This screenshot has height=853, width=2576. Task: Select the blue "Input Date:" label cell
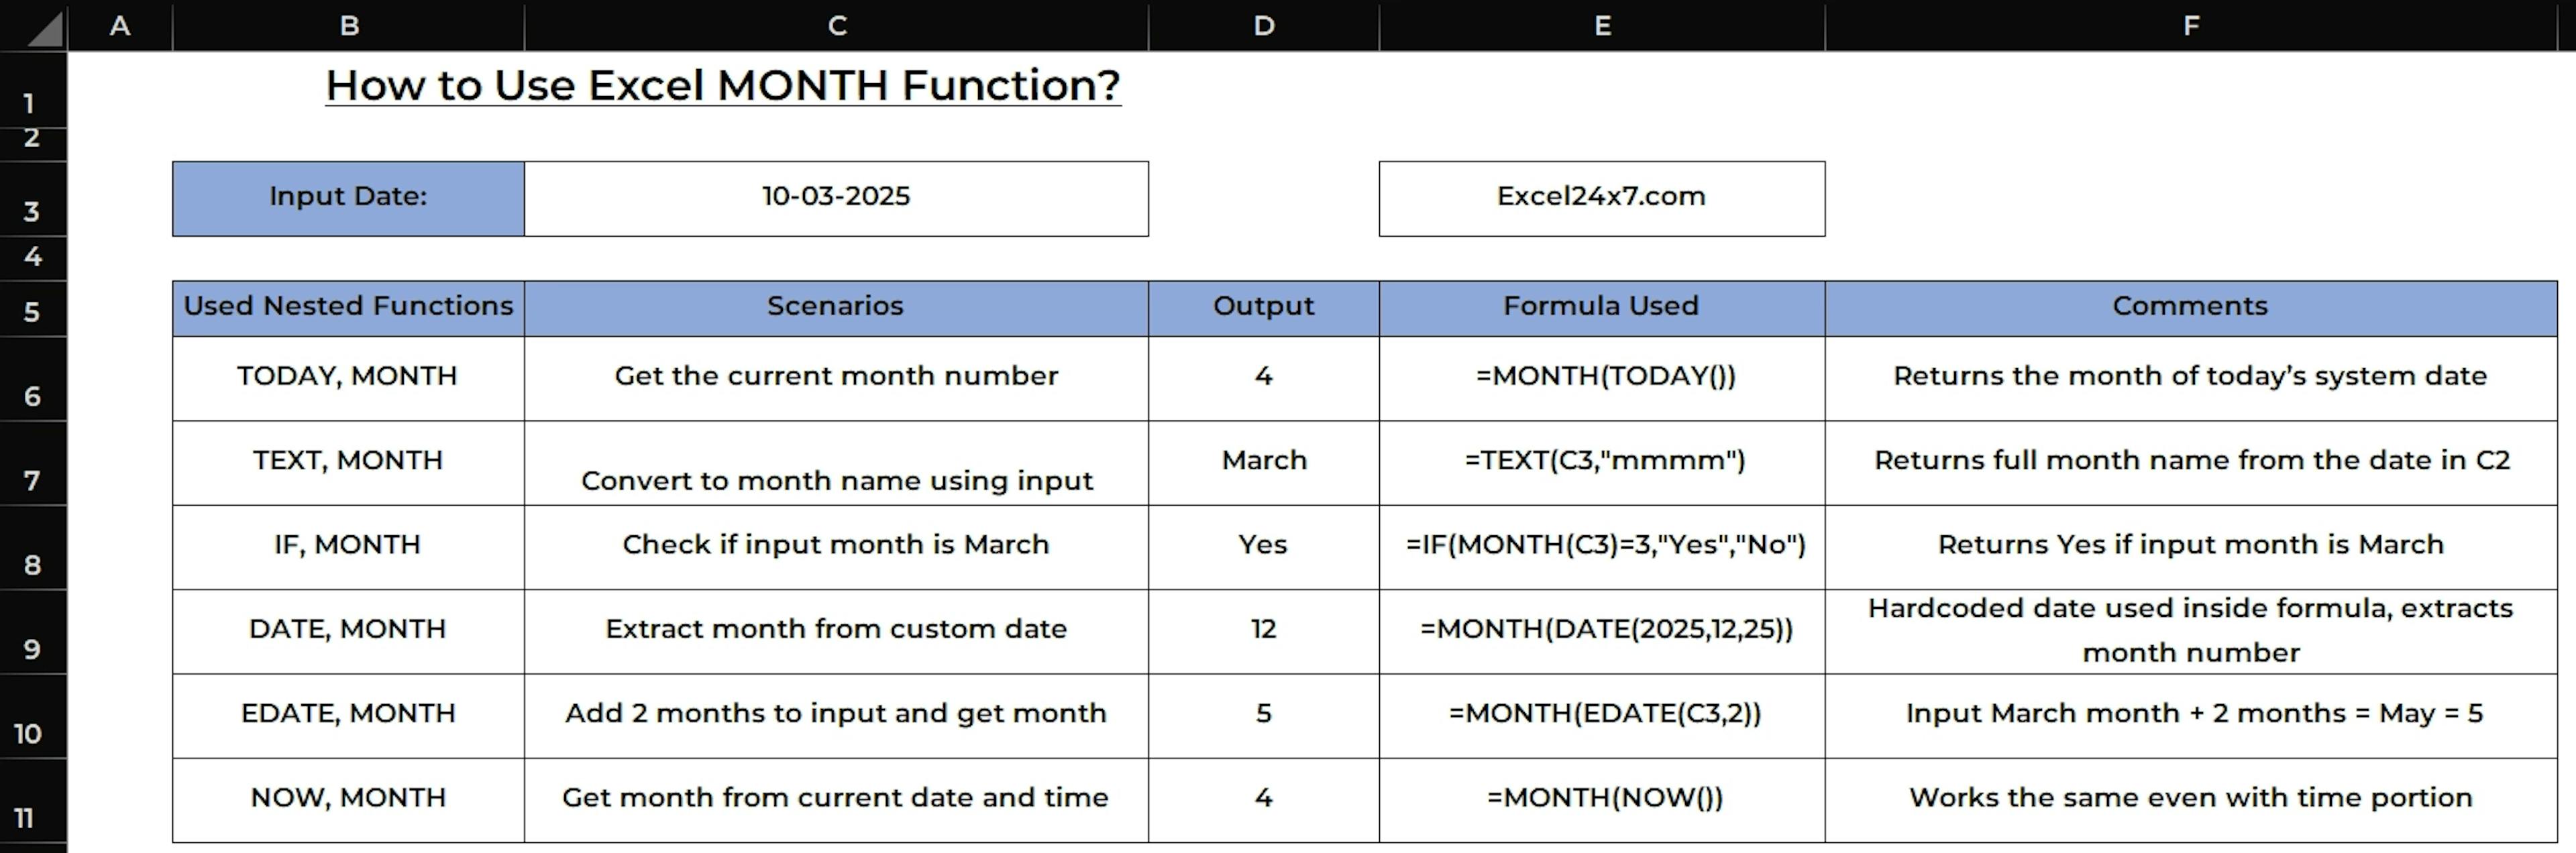pos(348,197)
